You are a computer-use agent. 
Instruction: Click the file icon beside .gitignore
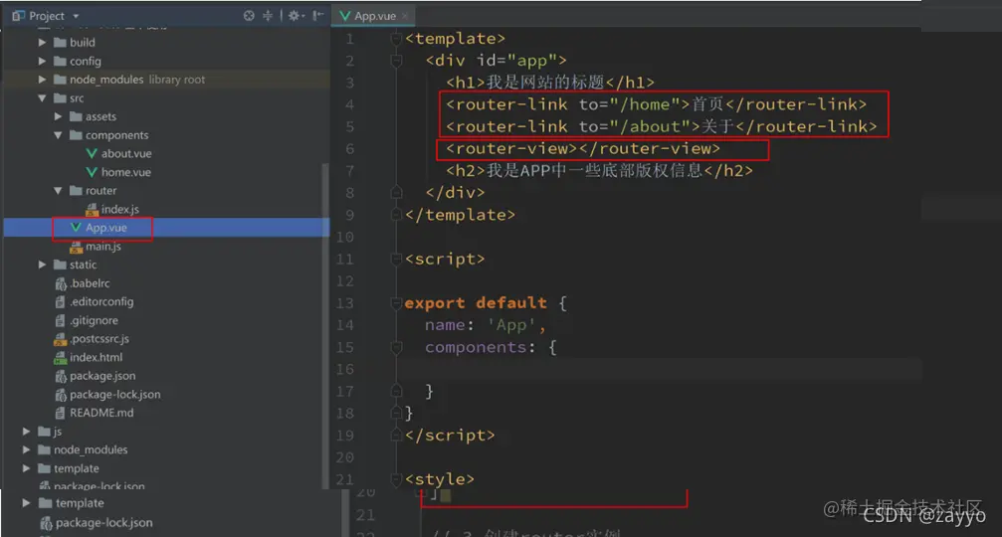(61, 320)
